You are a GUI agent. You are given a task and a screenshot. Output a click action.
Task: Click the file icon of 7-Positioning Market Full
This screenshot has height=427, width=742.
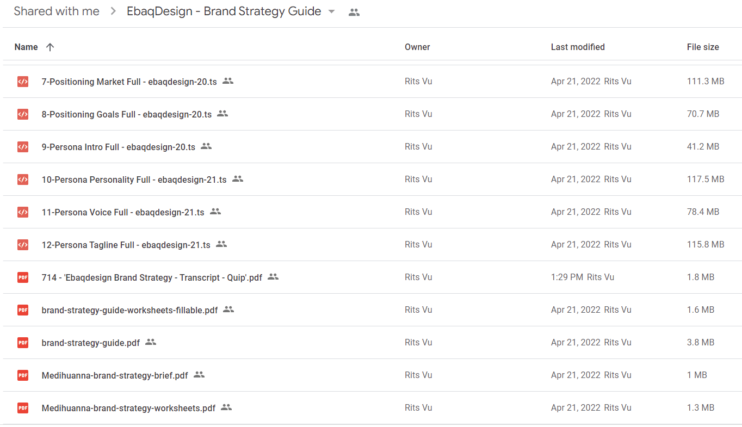tap(22, 82)
